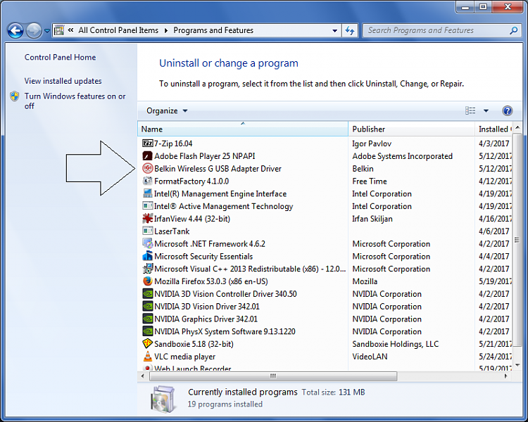Click the search magnifier icon

click(x=513, y=31)
